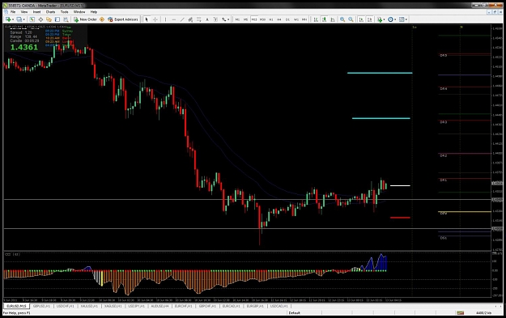
Task: Open the Charts menu
Action: click(50, 11)
